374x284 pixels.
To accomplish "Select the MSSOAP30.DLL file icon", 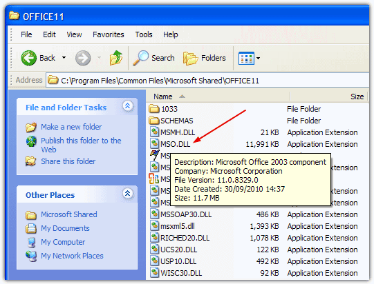I will tap(155, 214).
